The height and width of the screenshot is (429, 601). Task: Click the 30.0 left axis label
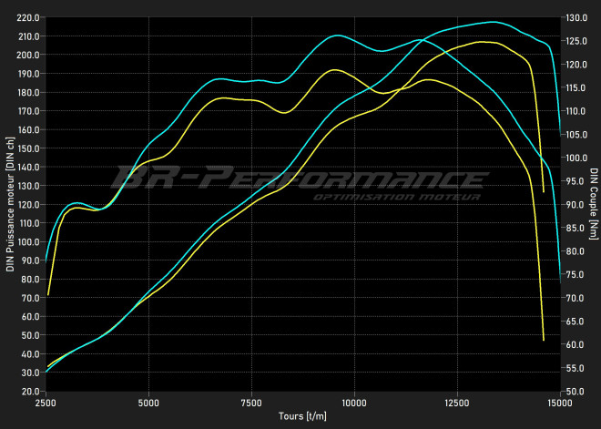pyautogui.click(x=30, y=373)
